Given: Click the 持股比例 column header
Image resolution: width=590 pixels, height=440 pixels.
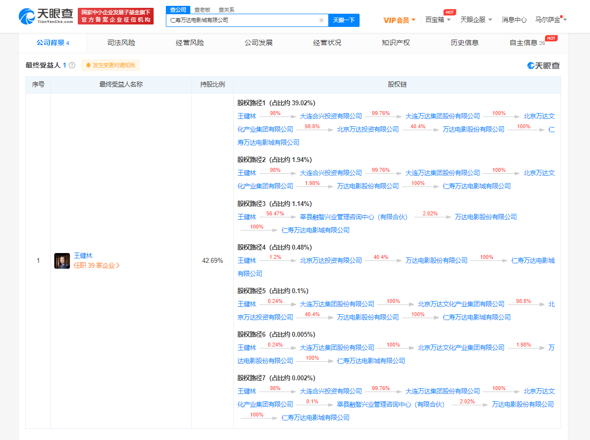Looking at the screenshot, I should [212, 85].
